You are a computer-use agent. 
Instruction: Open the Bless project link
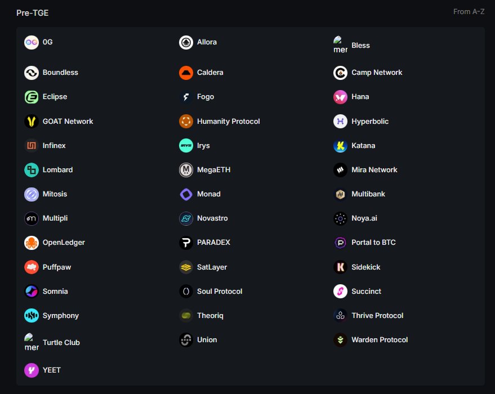pos(360,46)
